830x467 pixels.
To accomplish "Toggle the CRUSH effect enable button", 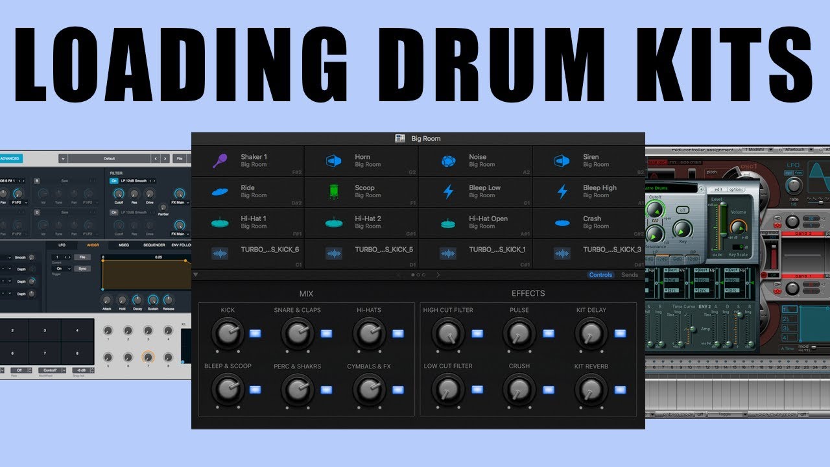I will pos(549,390).
